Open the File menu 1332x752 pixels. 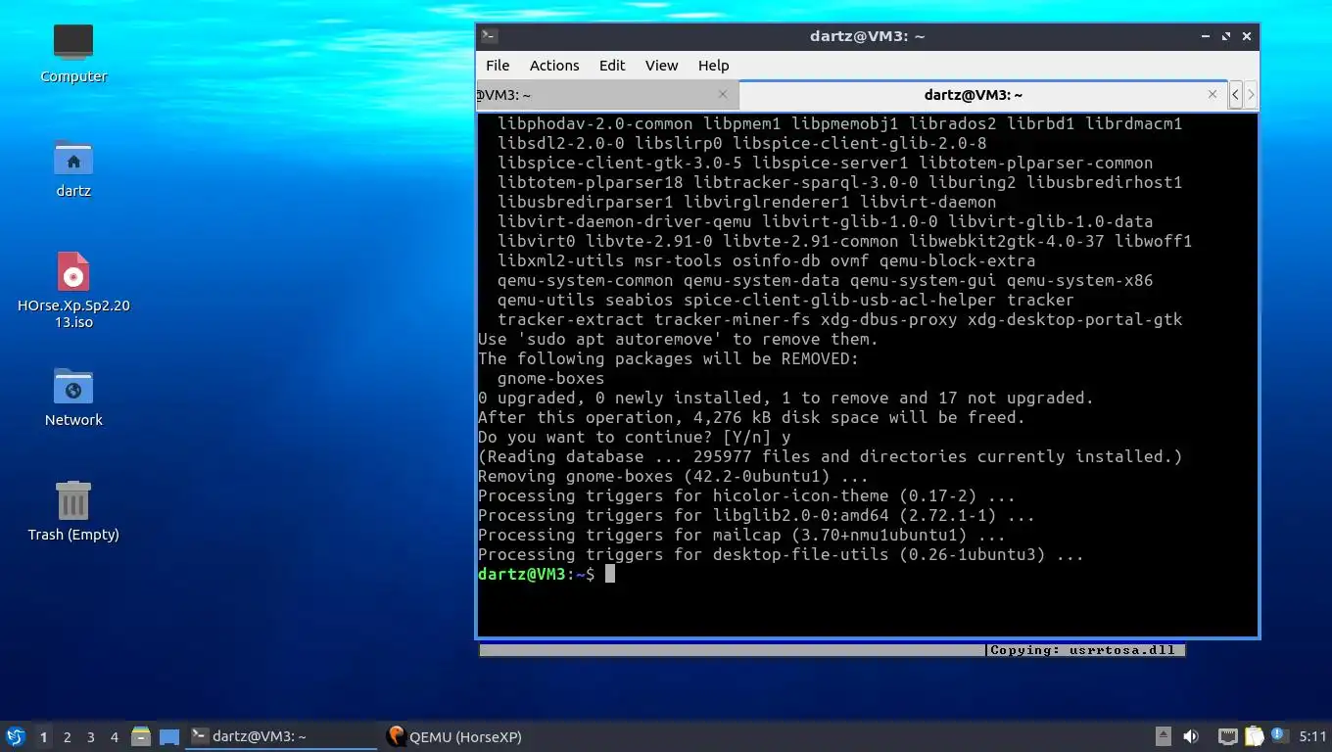point(498,66)
